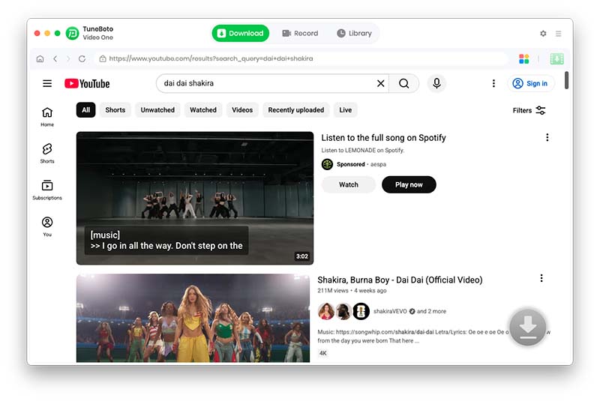600x401 pixels.
Task: Click the YouTube search magnifier button
Action: 403,83
